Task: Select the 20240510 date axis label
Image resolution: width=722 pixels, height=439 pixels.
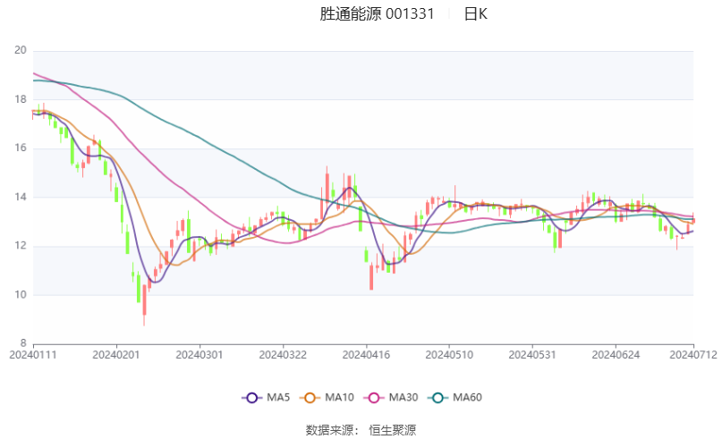Action: coord(449,355)
